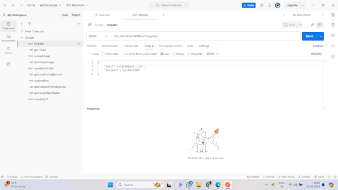Open collections panel more options

pos(79,24)
